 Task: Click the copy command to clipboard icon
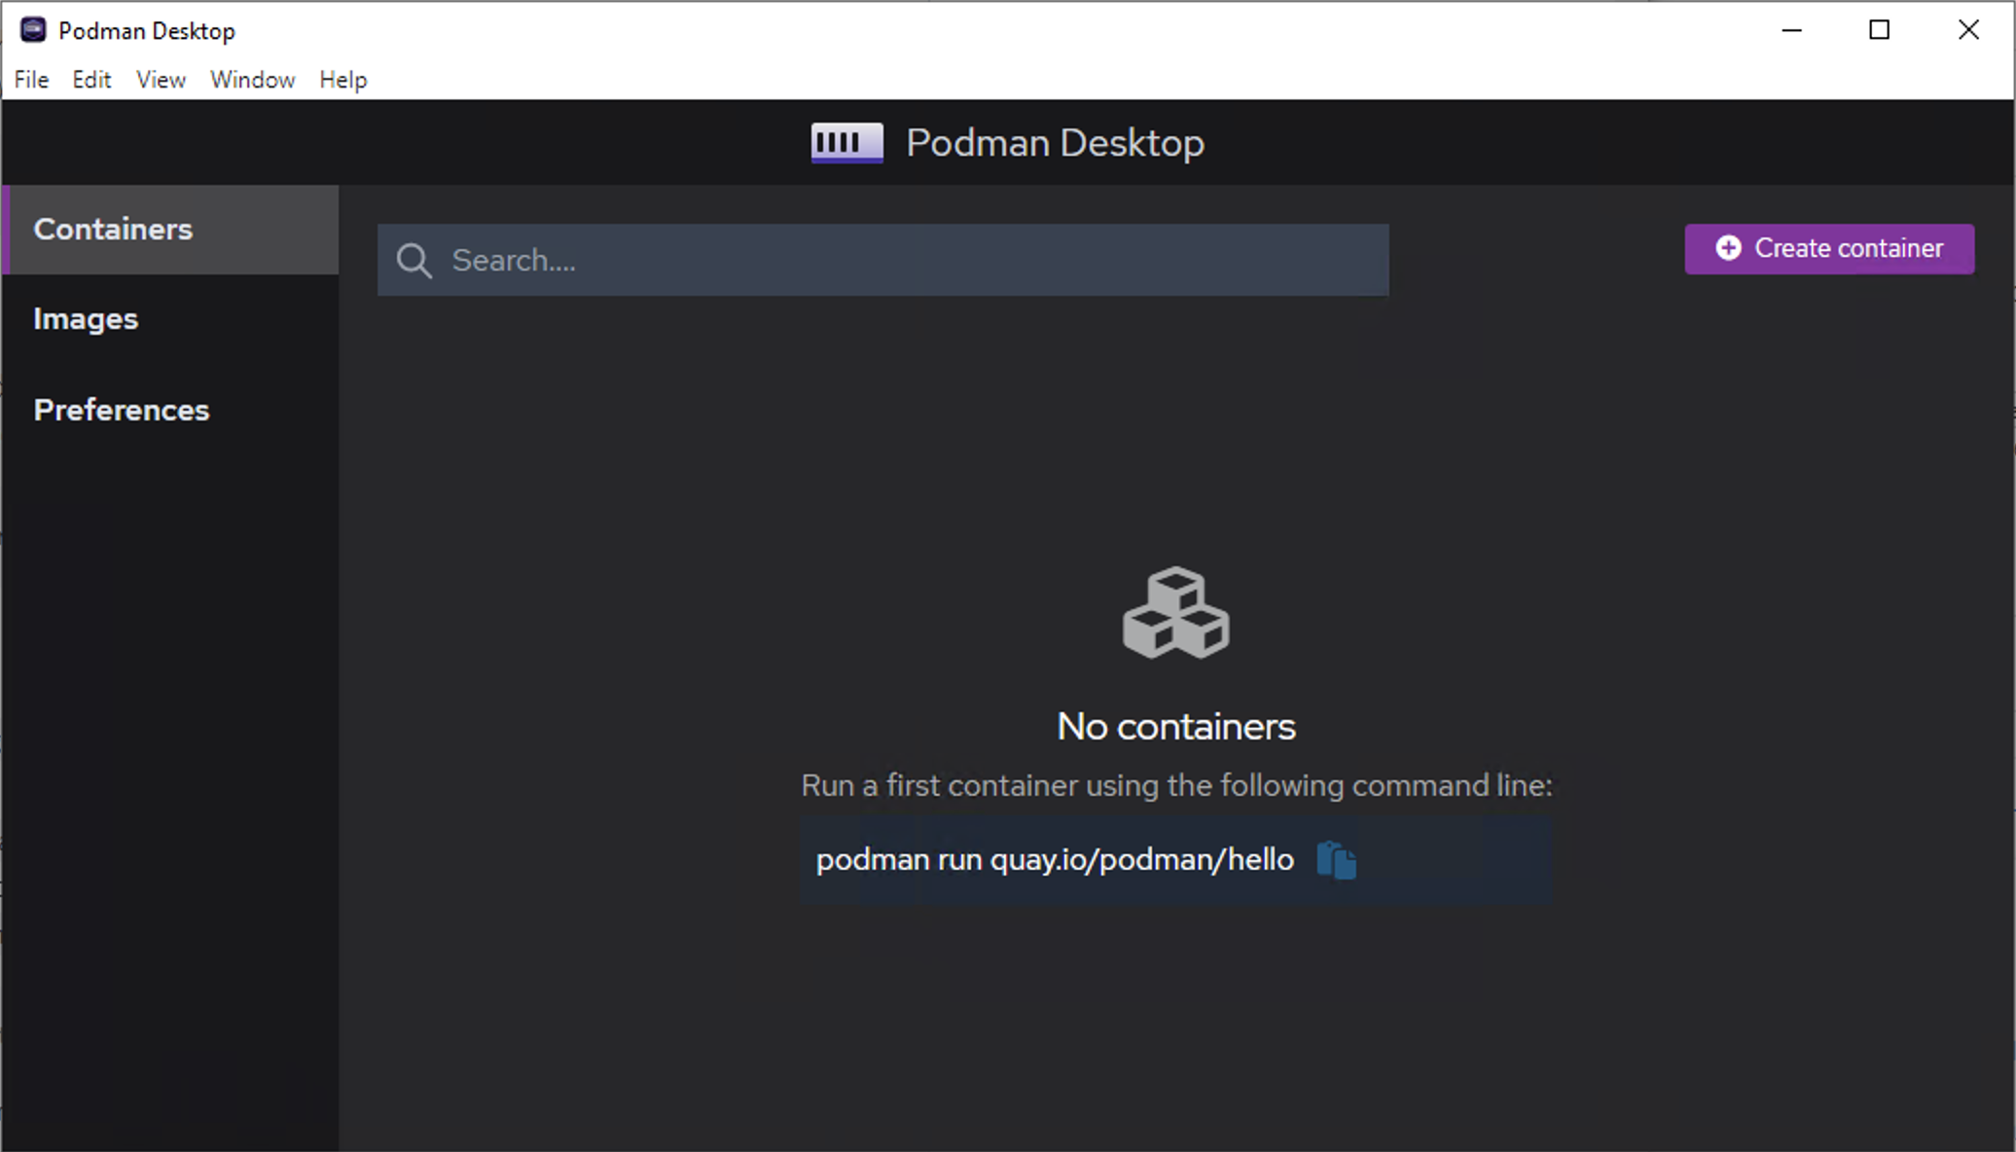(1337, 859)
